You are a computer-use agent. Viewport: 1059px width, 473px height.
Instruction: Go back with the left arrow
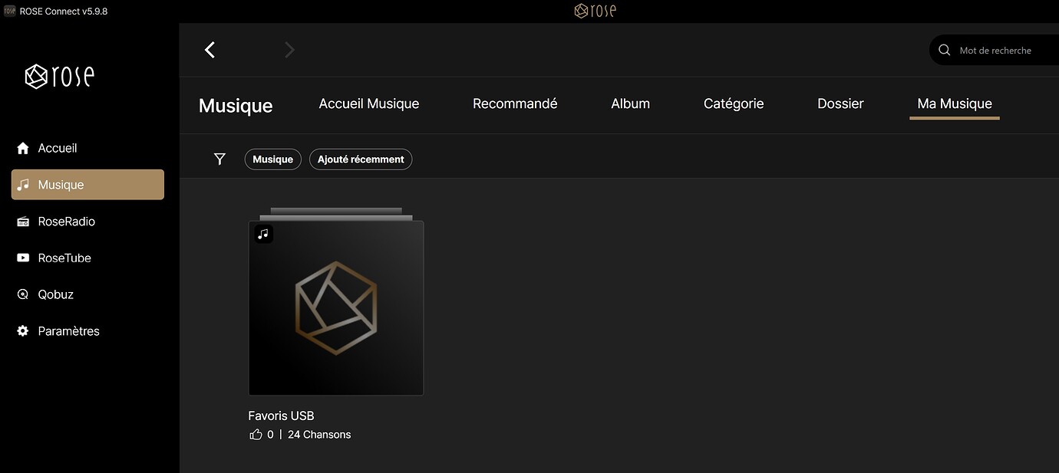coord(209,50)
